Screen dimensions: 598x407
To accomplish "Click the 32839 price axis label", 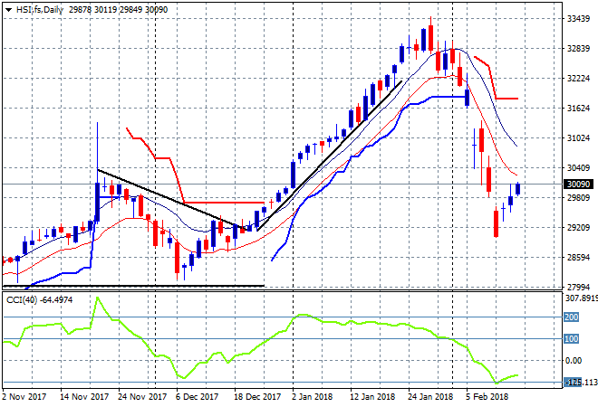I will point(578,48).
